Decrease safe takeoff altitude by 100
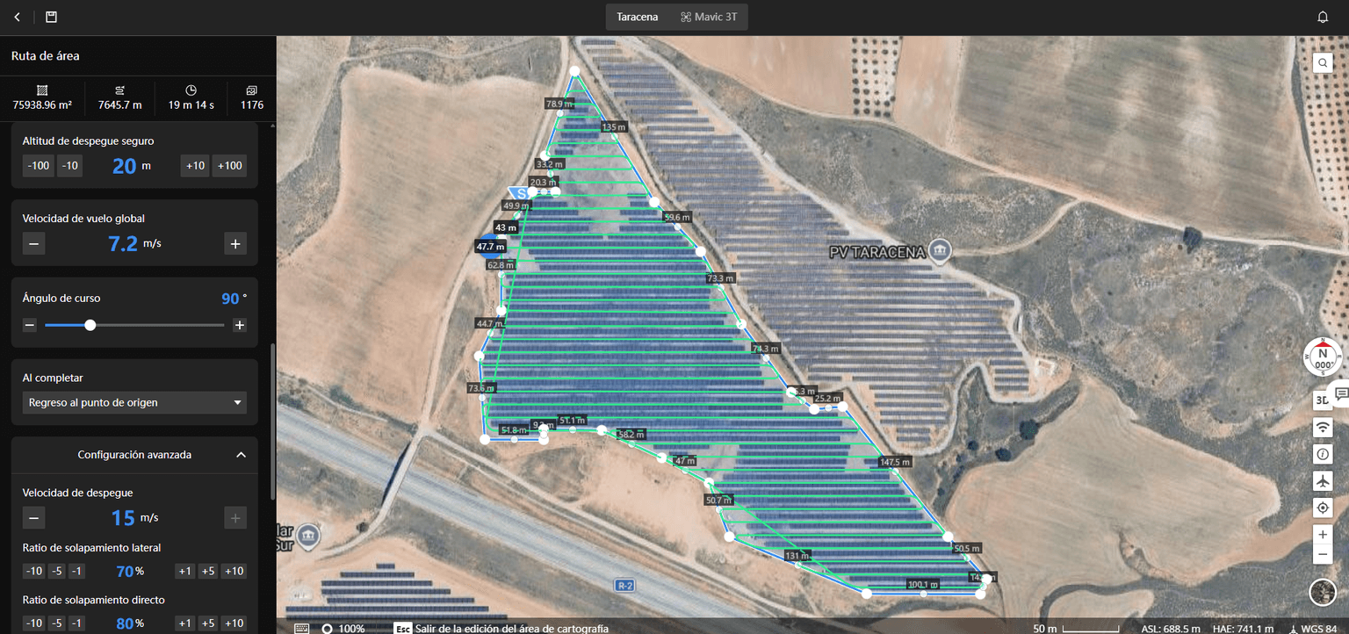The height and width of the screenshot is (634, 1349). point(39,166)
